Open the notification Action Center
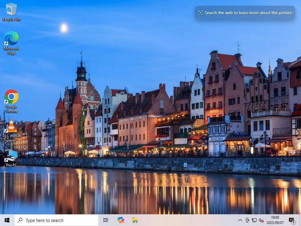301x226 pixels. tap(291, 220)
